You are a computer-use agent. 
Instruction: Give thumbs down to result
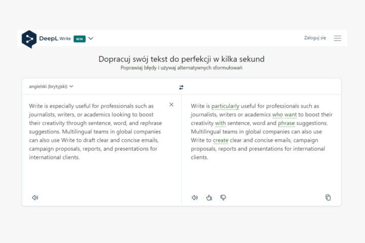(223, 197)
